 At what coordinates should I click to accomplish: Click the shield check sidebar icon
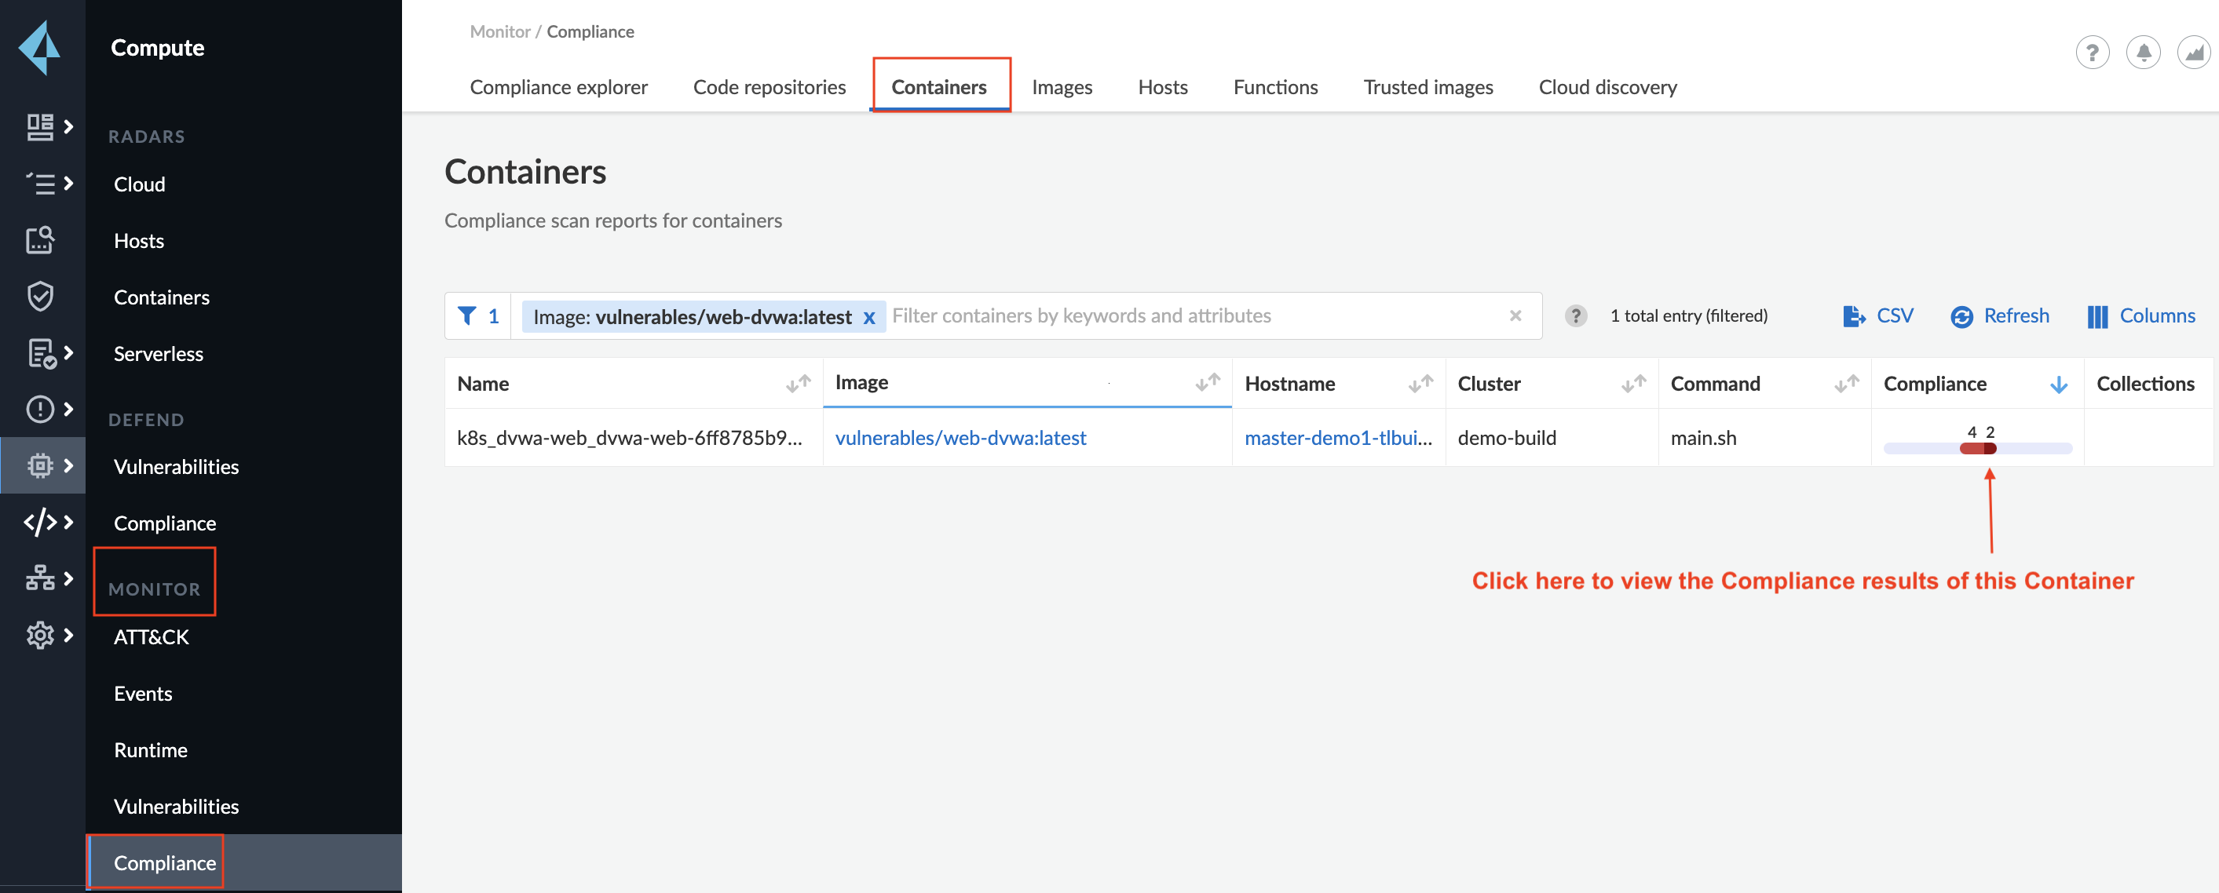pyautogui.click(x=39, y=297)
